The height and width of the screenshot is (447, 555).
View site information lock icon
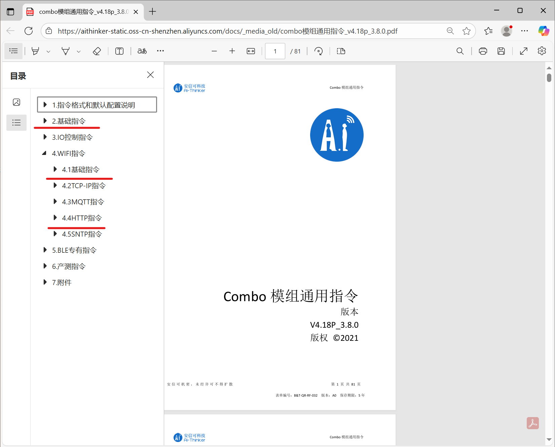(49, 31)
